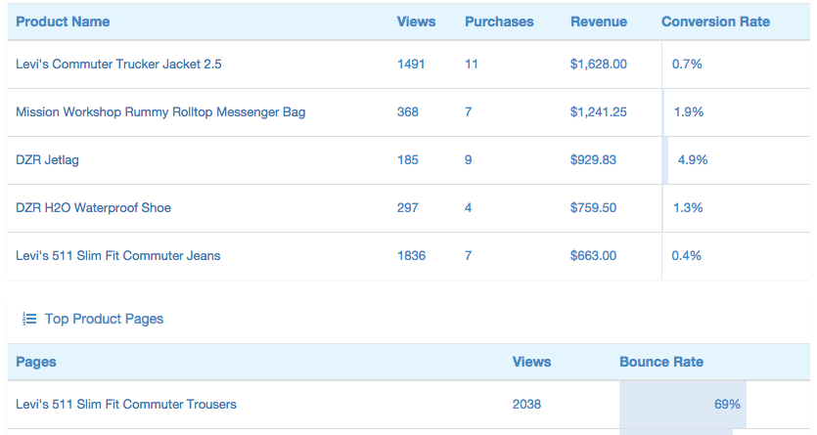Sort pages by Bounce Rate header
This screenshot has width=817, height=435.
(x=660, y=362)
